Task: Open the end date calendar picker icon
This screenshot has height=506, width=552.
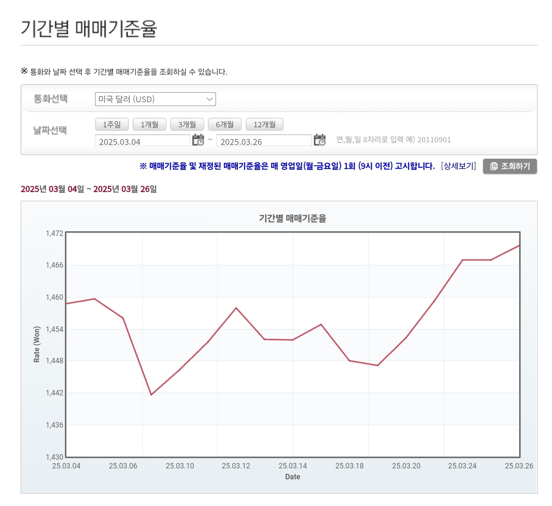Action: pos(320,140)
